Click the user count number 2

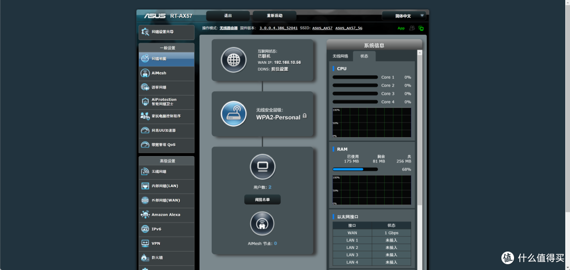[x=270, y=188]
